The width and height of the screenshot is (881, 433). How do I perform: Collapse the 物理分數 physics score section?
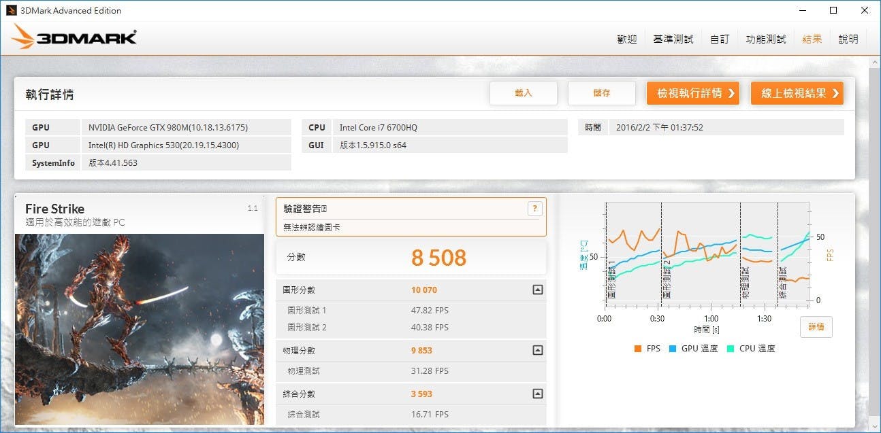click(x=537, y=351)
